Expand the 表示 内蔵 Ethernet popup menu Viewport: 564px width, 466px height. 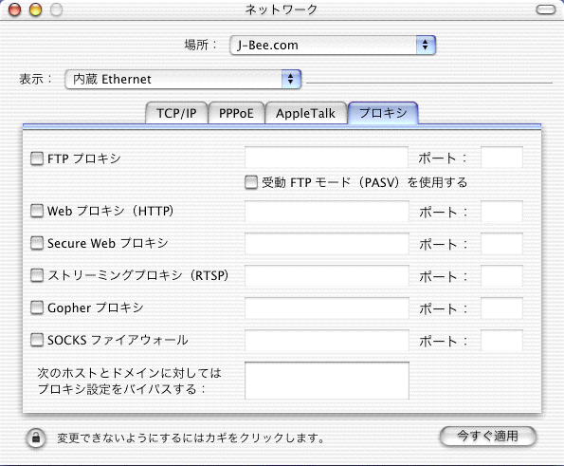[183, 79]
